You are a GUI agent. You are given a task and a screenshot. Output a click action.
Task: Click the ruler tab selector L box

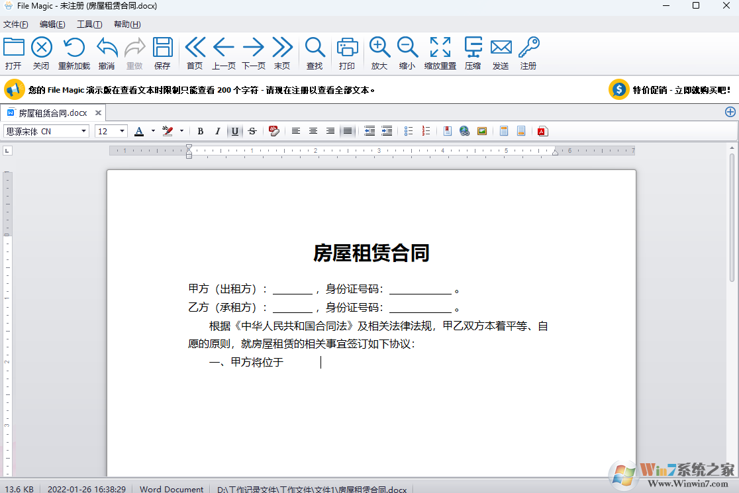click(7, 151)
